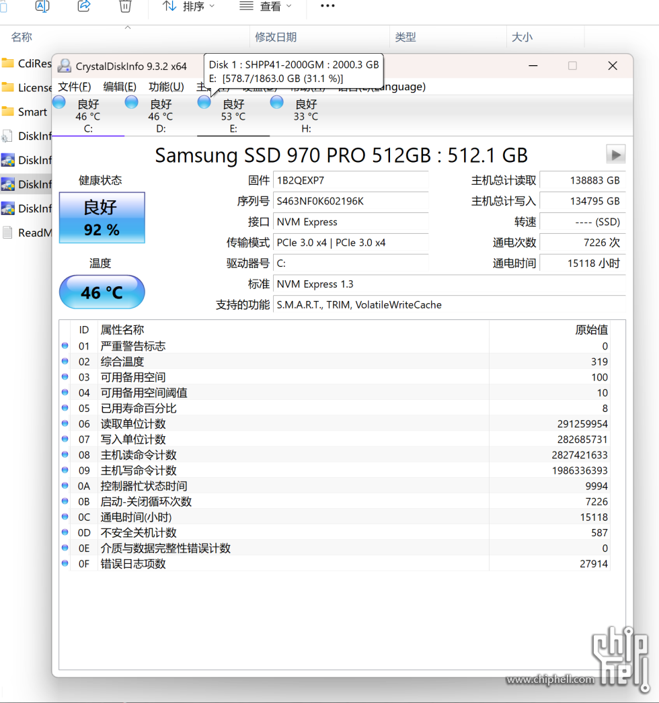The width and height of the screenshot is (659, 703).
Task: Select the 介质与数据完整性错误计数 row
Action: pos(335,548)
